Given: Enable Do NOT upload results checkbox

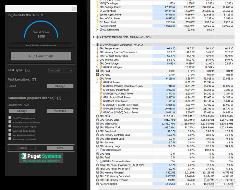Looking at the screenshot, I should coord(10,118).
